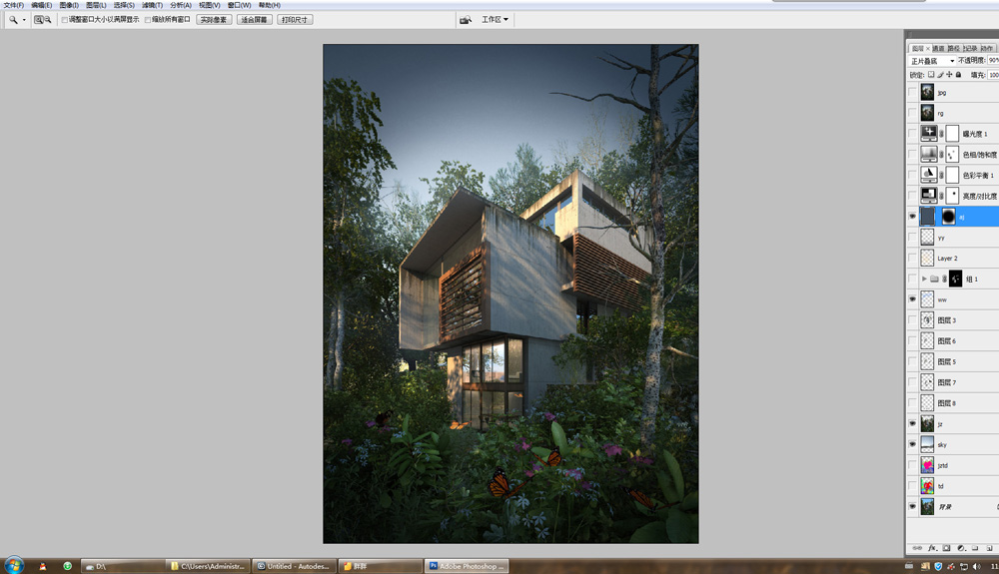Open the 滤镜 (Filter) menu

(152, 5)
